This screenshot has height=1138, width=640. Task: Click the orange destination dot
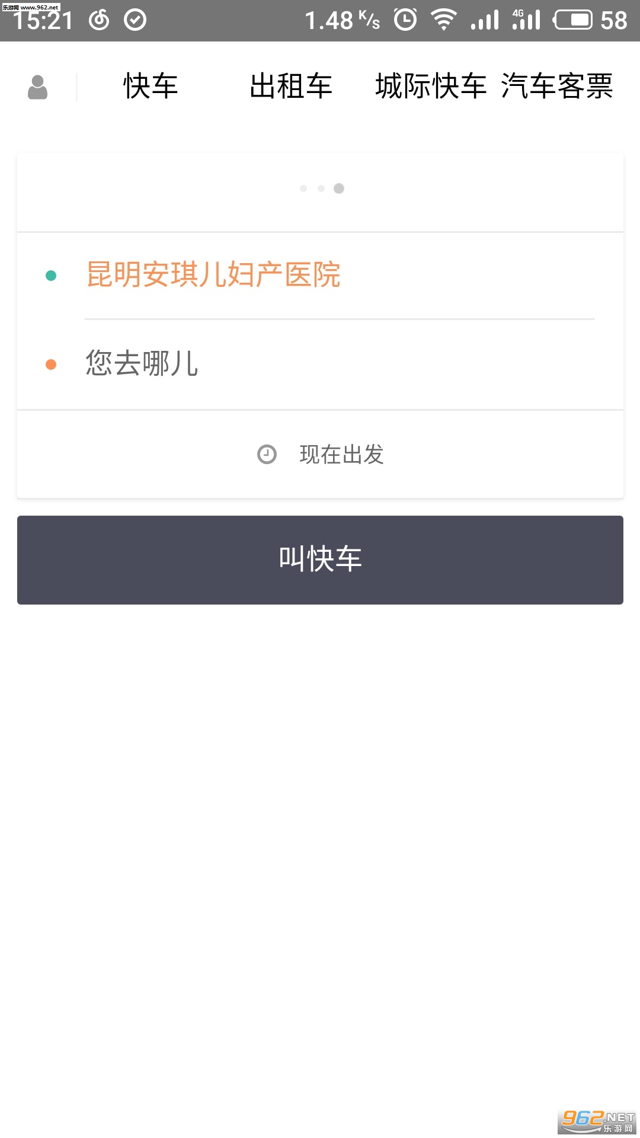tap(51, 365)
